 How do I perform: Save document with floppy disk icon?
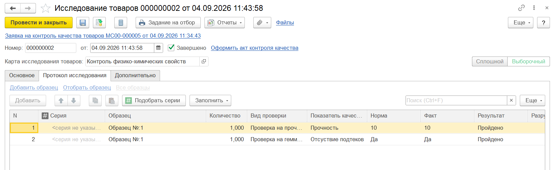pyautogui.click(x=83, y=23)
